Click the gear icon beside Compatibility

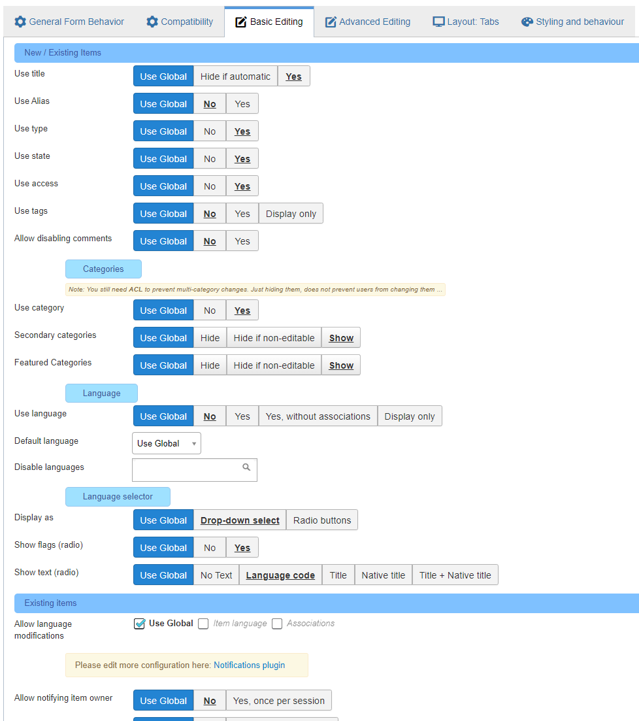[x=152, y=22]
